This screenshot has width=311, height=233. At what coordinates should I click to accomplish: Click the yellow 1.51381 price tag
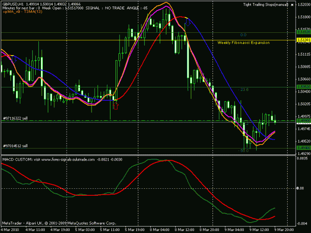(x=304, y=40)
